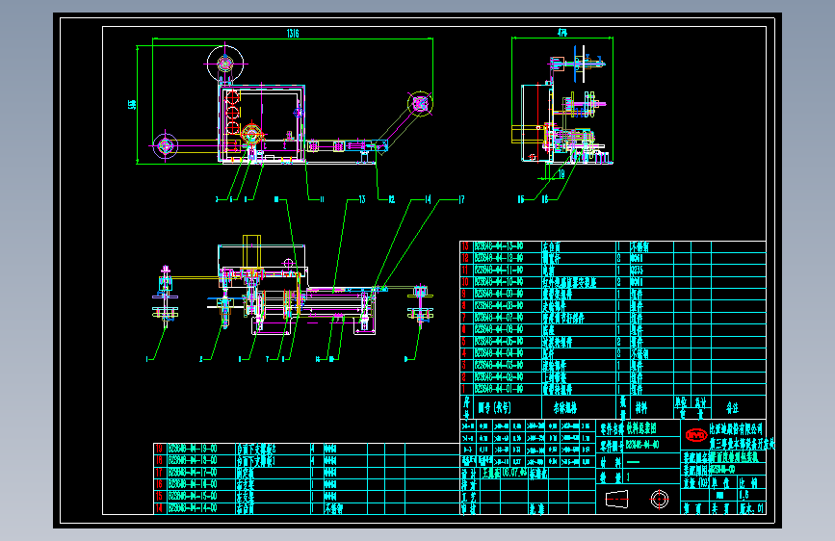
Task: Click red item number "11" in parts list
Action: coord(465,270)
